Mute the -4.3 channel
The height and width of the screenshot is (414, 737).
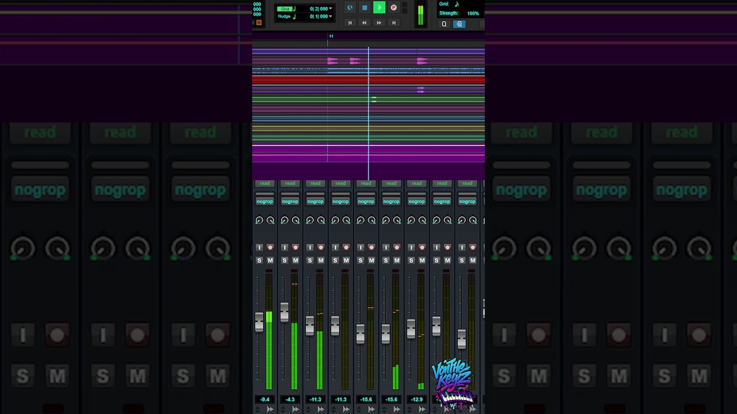click(295, 260)
